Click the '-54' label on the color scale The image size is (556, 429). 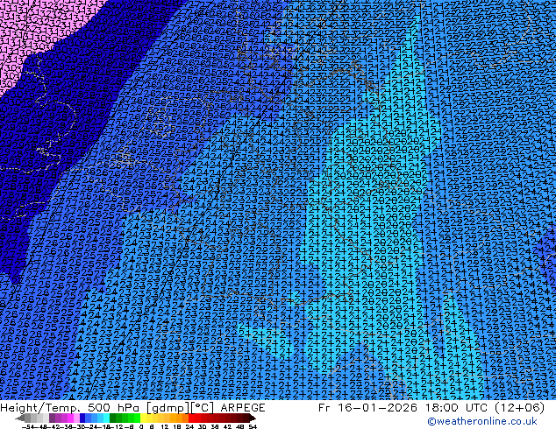click(x=28, y=426)
